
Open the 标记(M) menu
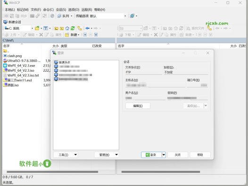pos(23,9)
